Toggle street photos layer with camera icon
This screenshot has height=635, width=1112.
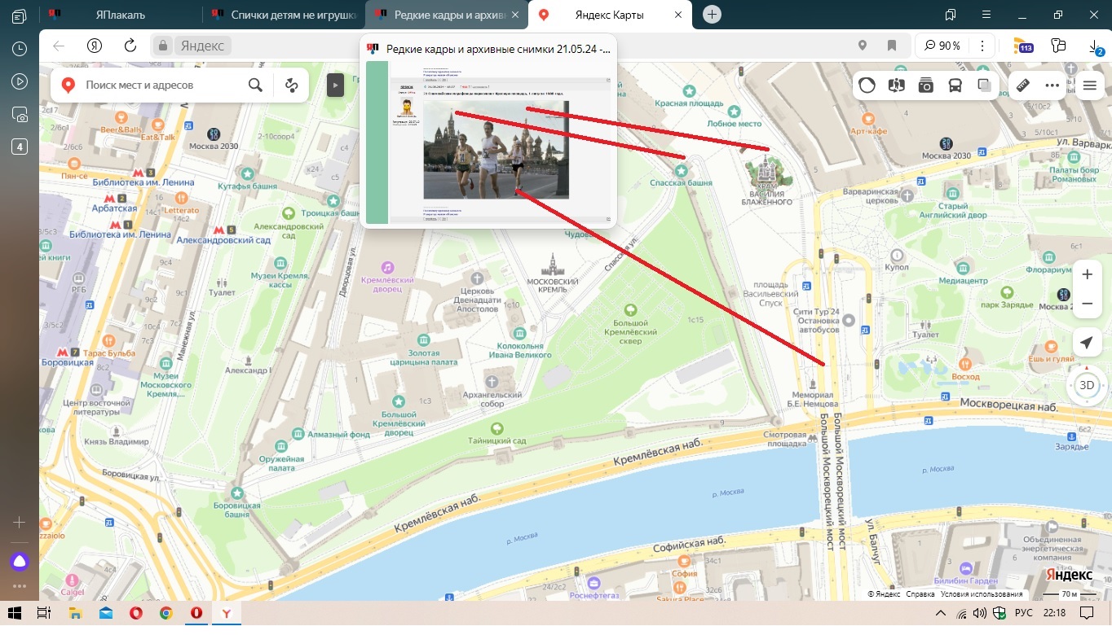tap(926, 85)
